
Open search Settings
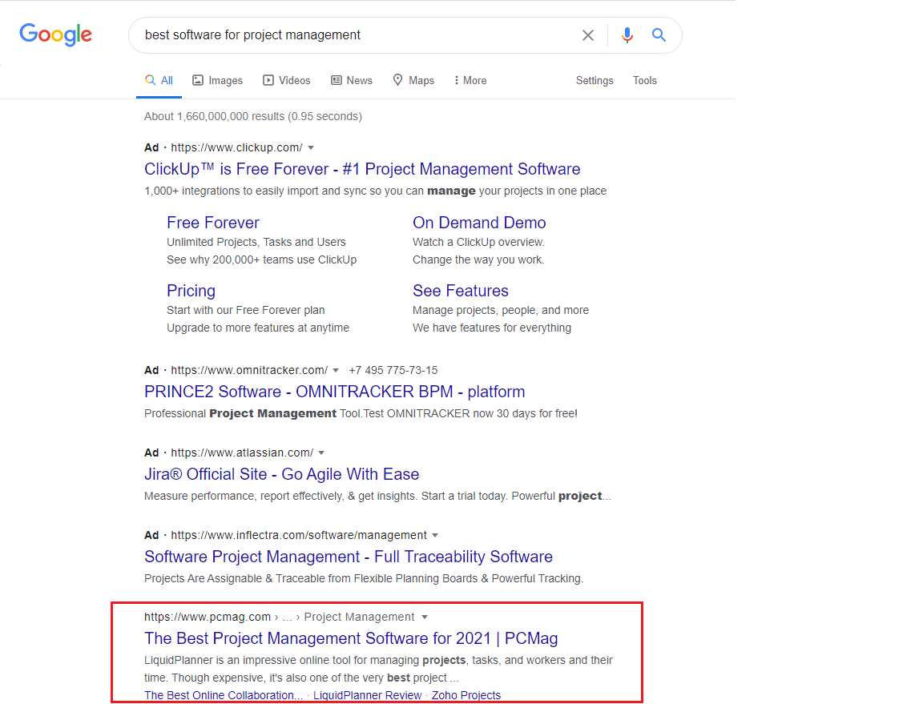pos(595,81)
